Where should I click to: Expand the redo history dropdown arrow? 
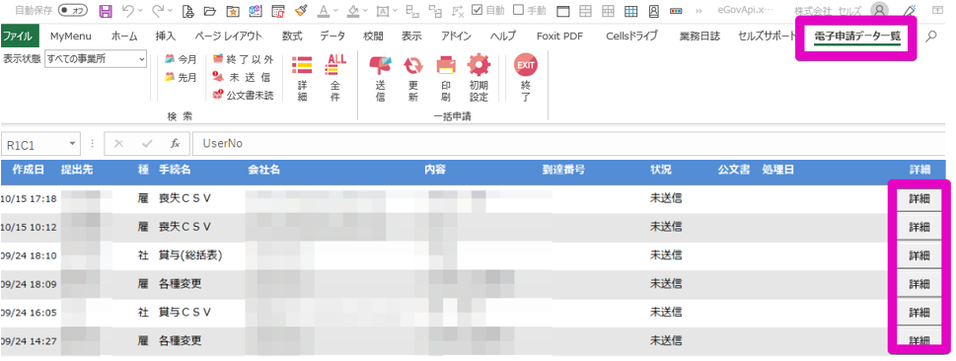170,11
